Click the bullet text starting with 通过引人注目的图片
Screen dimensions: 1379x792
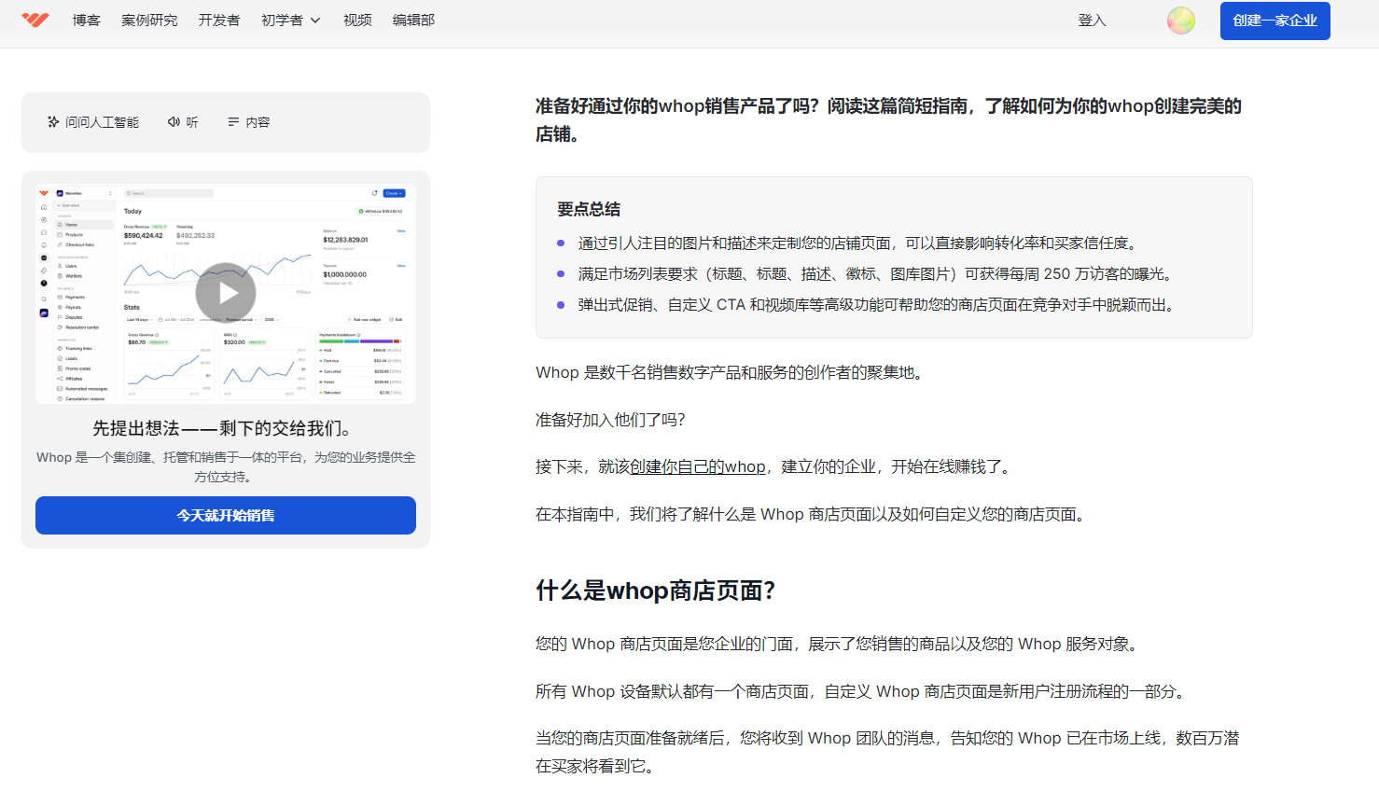pyautogui.click(x=858, y=243)
